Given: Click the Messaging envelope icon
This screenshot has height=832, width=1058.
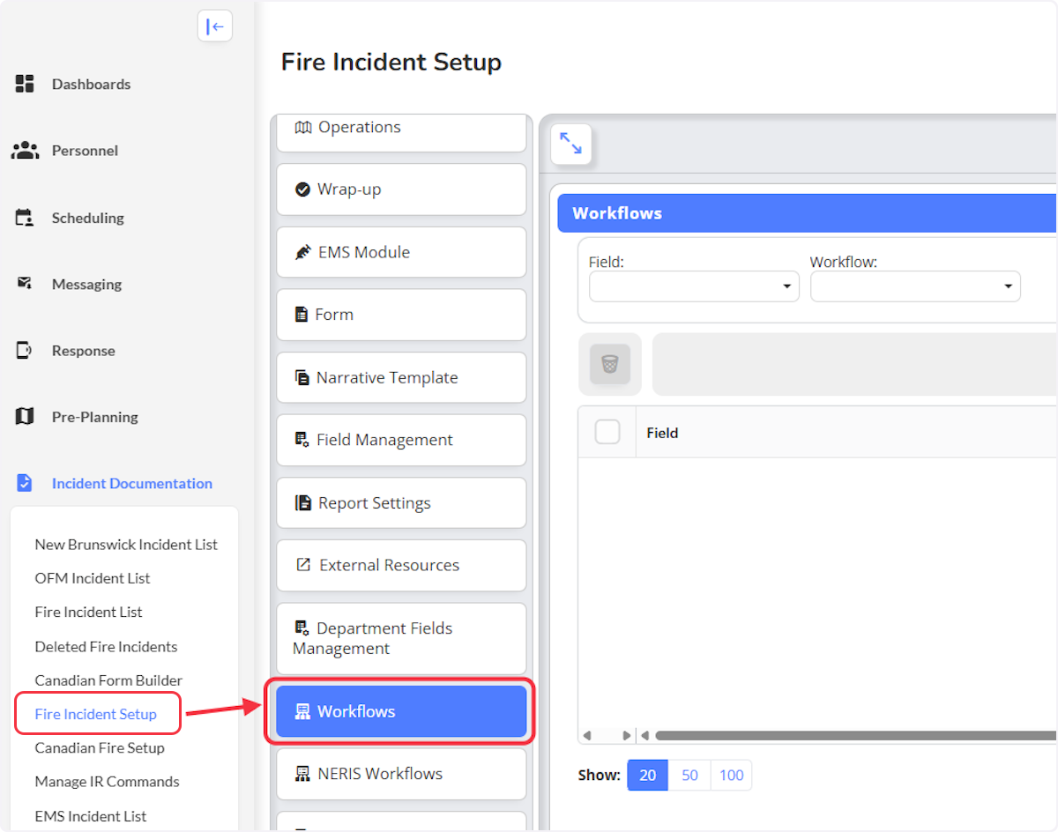Looking at the screenshot, I should click(x=25, y=283).
